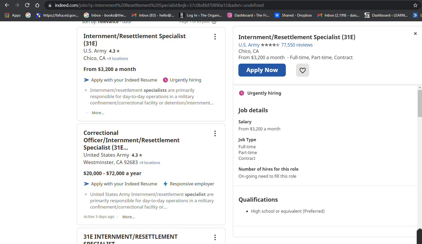Open the Shared - Dropbox bookmark

pyautogui.click(x=293, y=15)
